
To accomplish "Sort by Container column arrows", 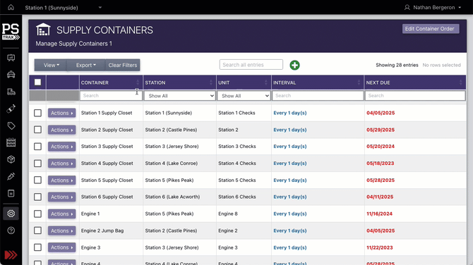I will click(x=138, y=82).
